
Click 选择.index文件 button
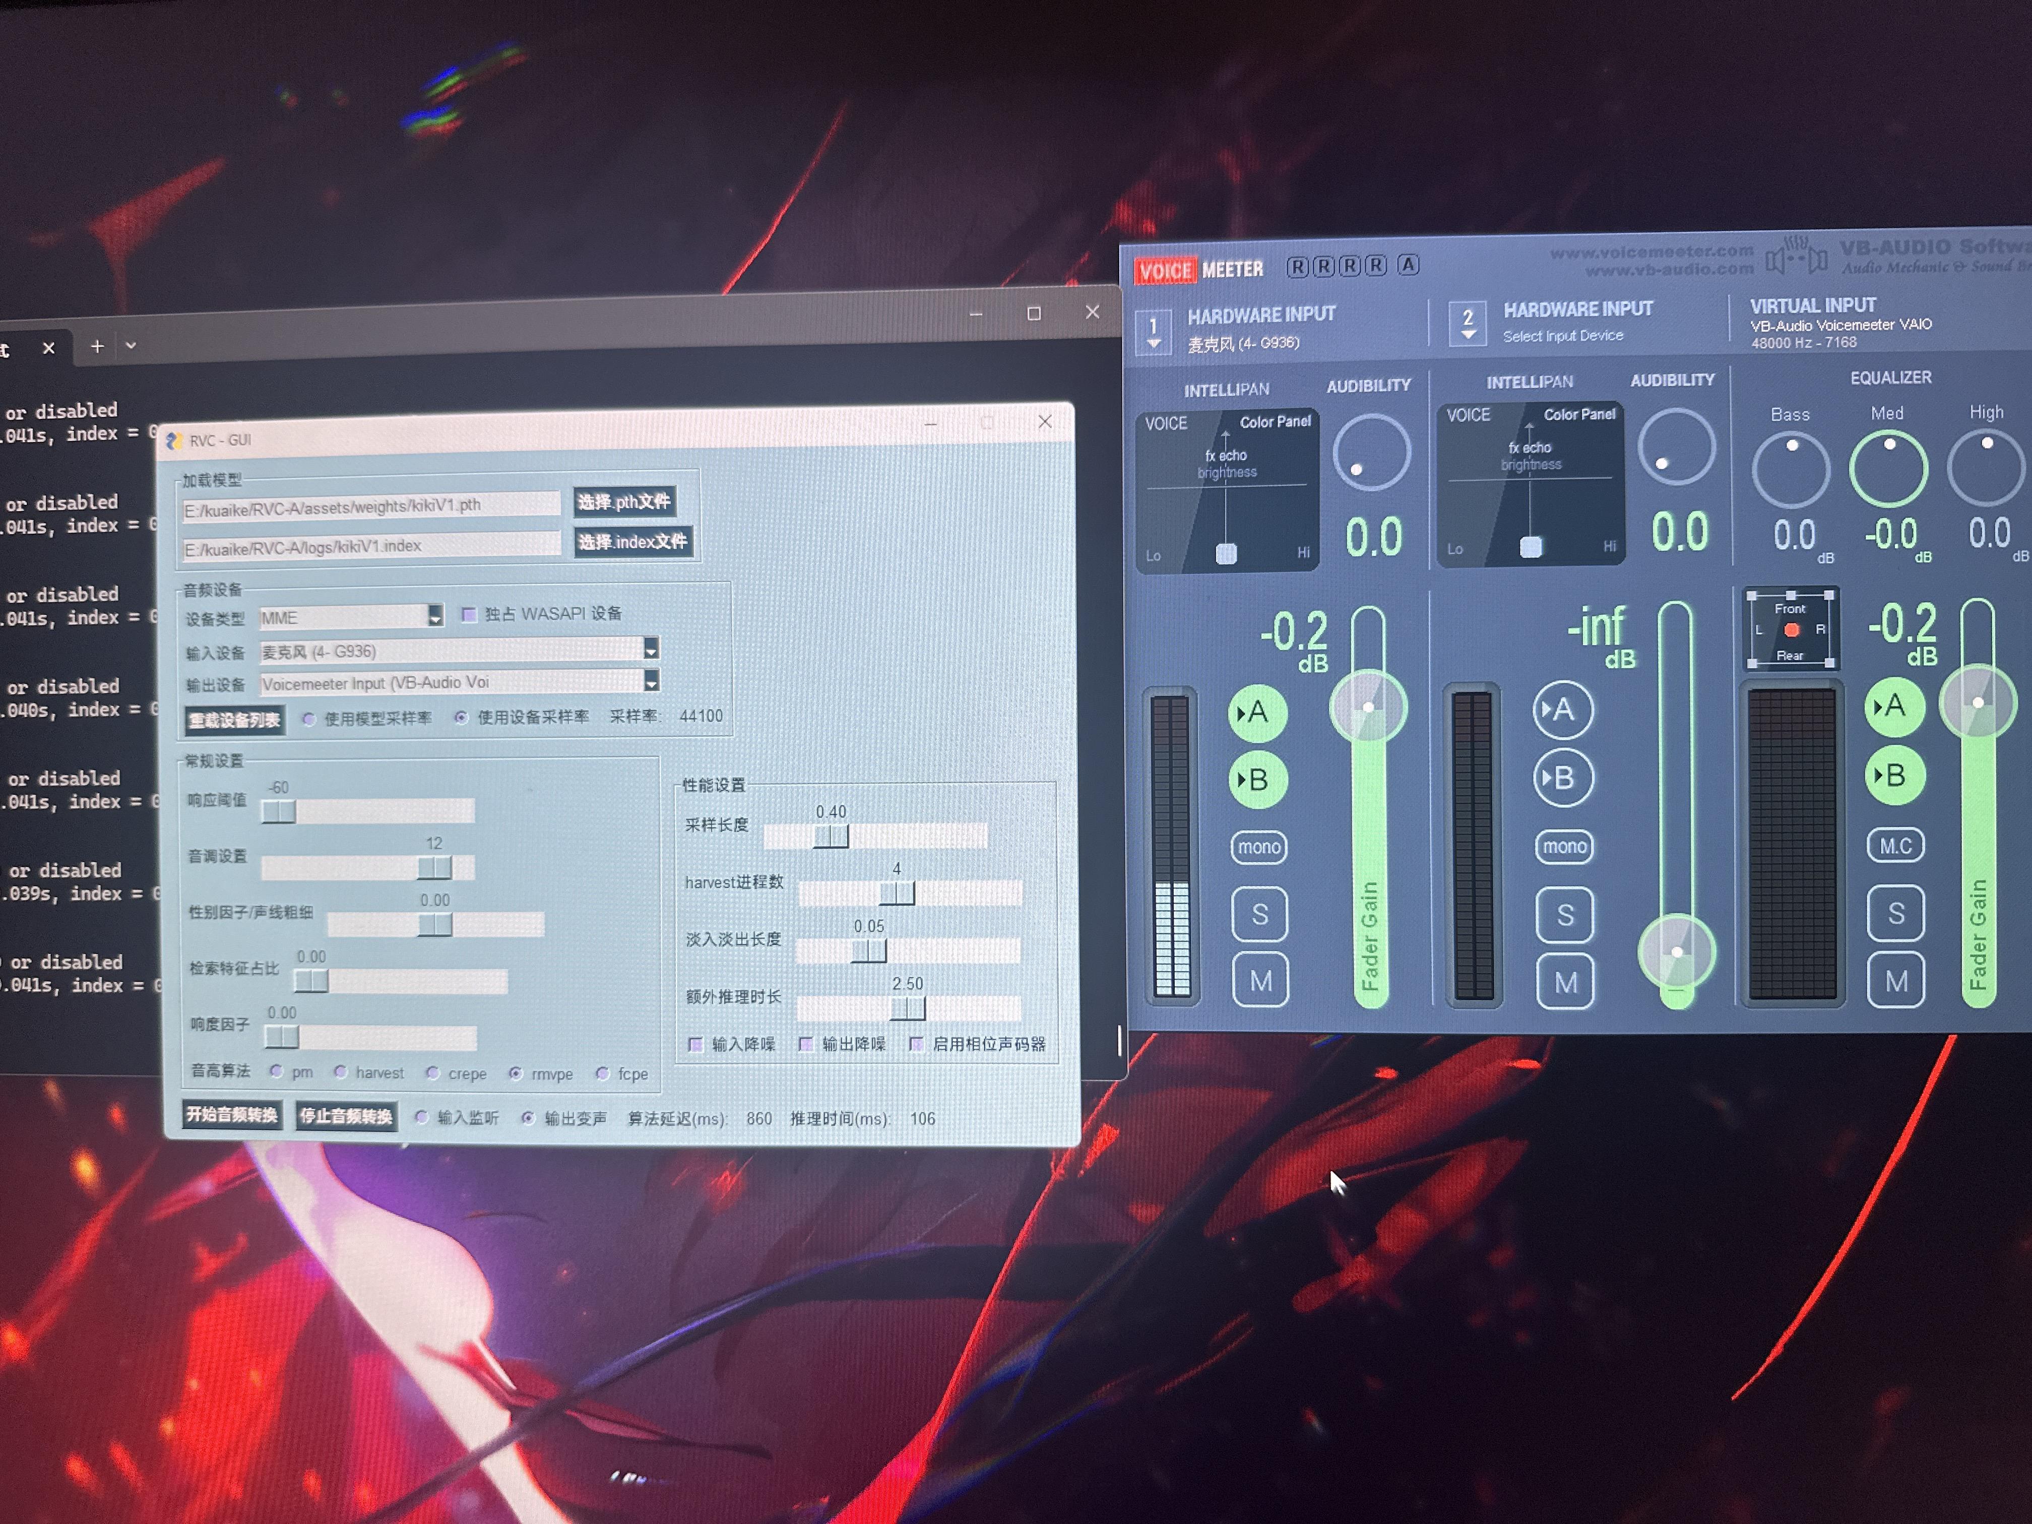pos(633,542)
